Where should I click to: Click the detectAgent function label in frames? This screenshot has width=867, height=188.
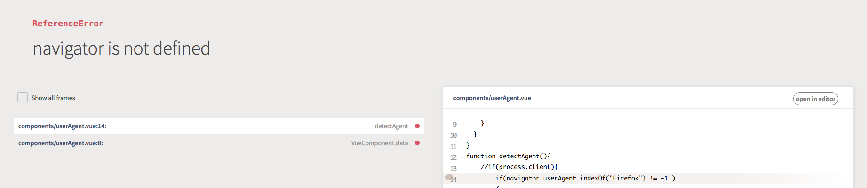391,126
